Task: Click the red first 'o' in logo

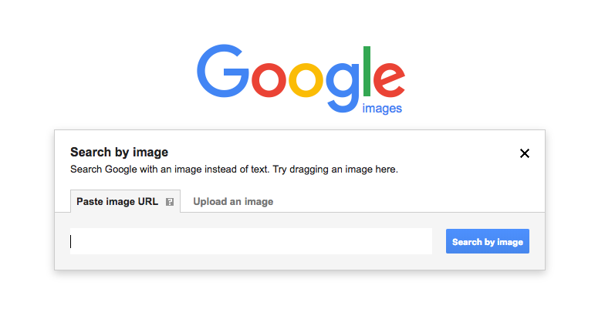Action: [x=269, y=79]
